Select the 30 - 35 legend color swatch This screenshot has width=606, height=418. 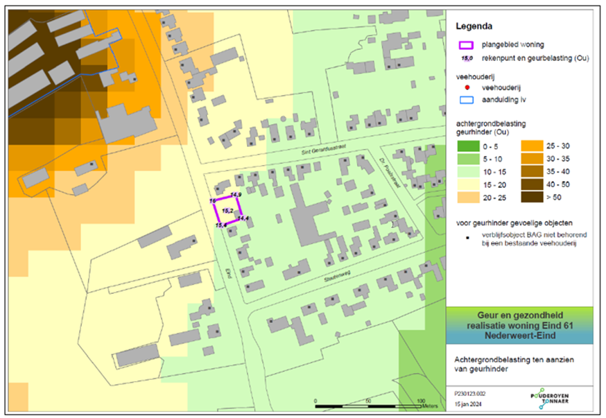pos(532,159)
